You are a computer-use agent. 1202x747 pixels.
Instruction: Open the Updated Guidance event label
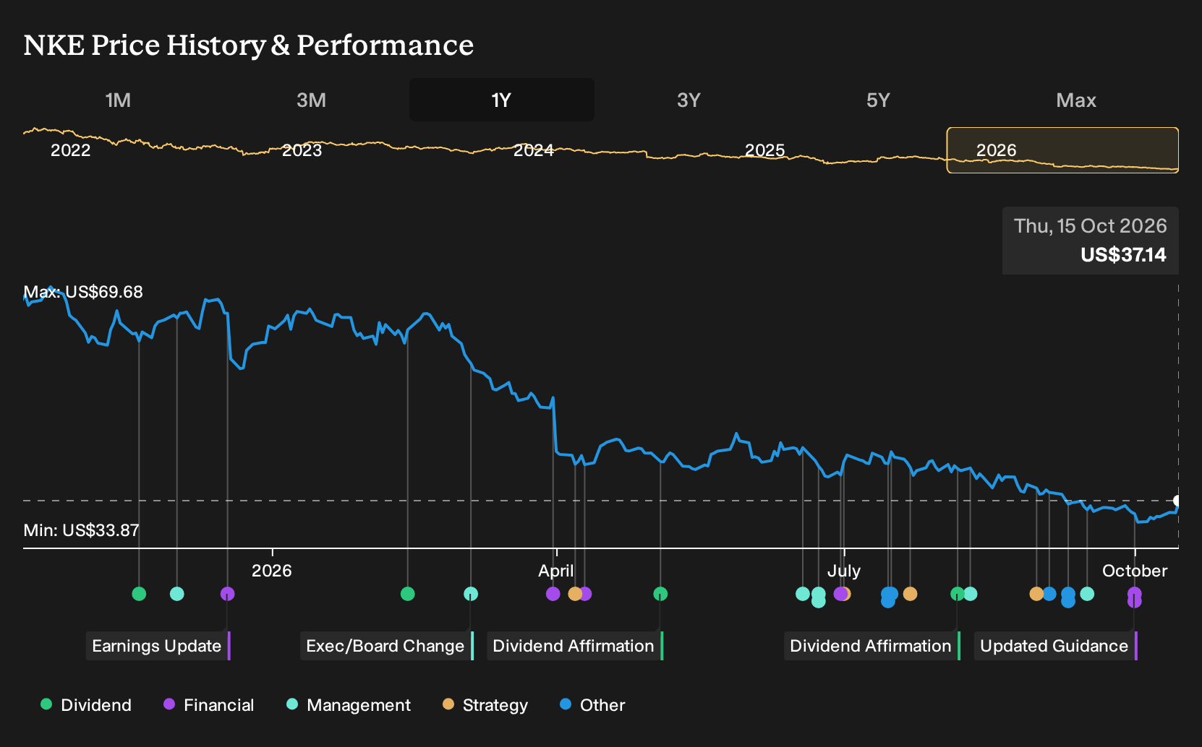tap(1056, 646)
